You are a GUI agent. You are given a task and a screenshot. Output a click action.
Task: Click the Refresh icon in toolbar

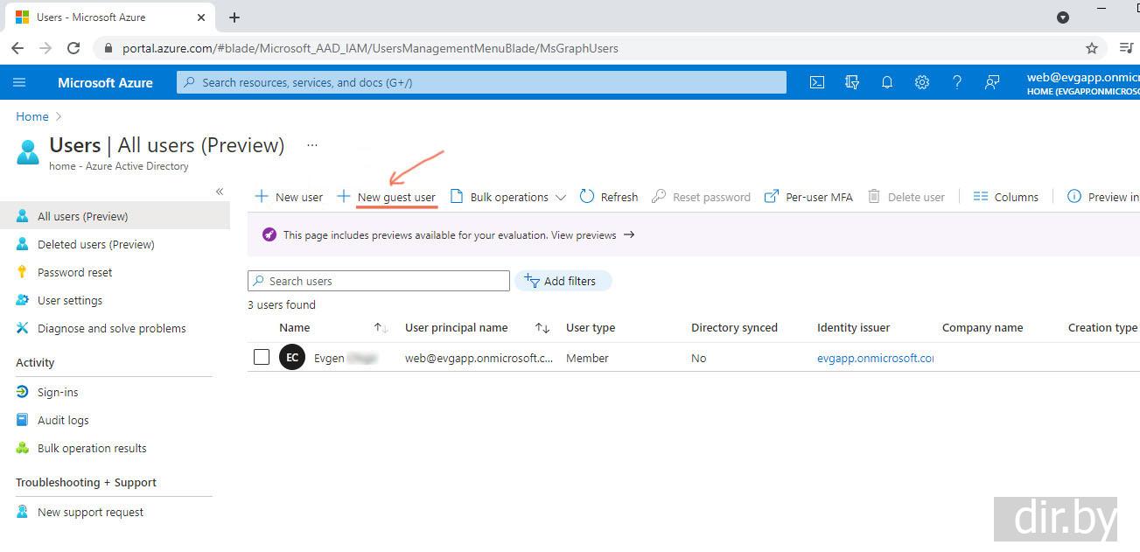click(x=587, y=197)
